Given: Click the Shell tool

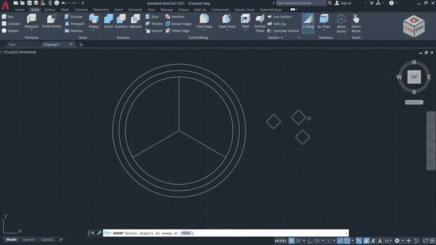Looking at the screenshot, I should (x=245, y=20).
